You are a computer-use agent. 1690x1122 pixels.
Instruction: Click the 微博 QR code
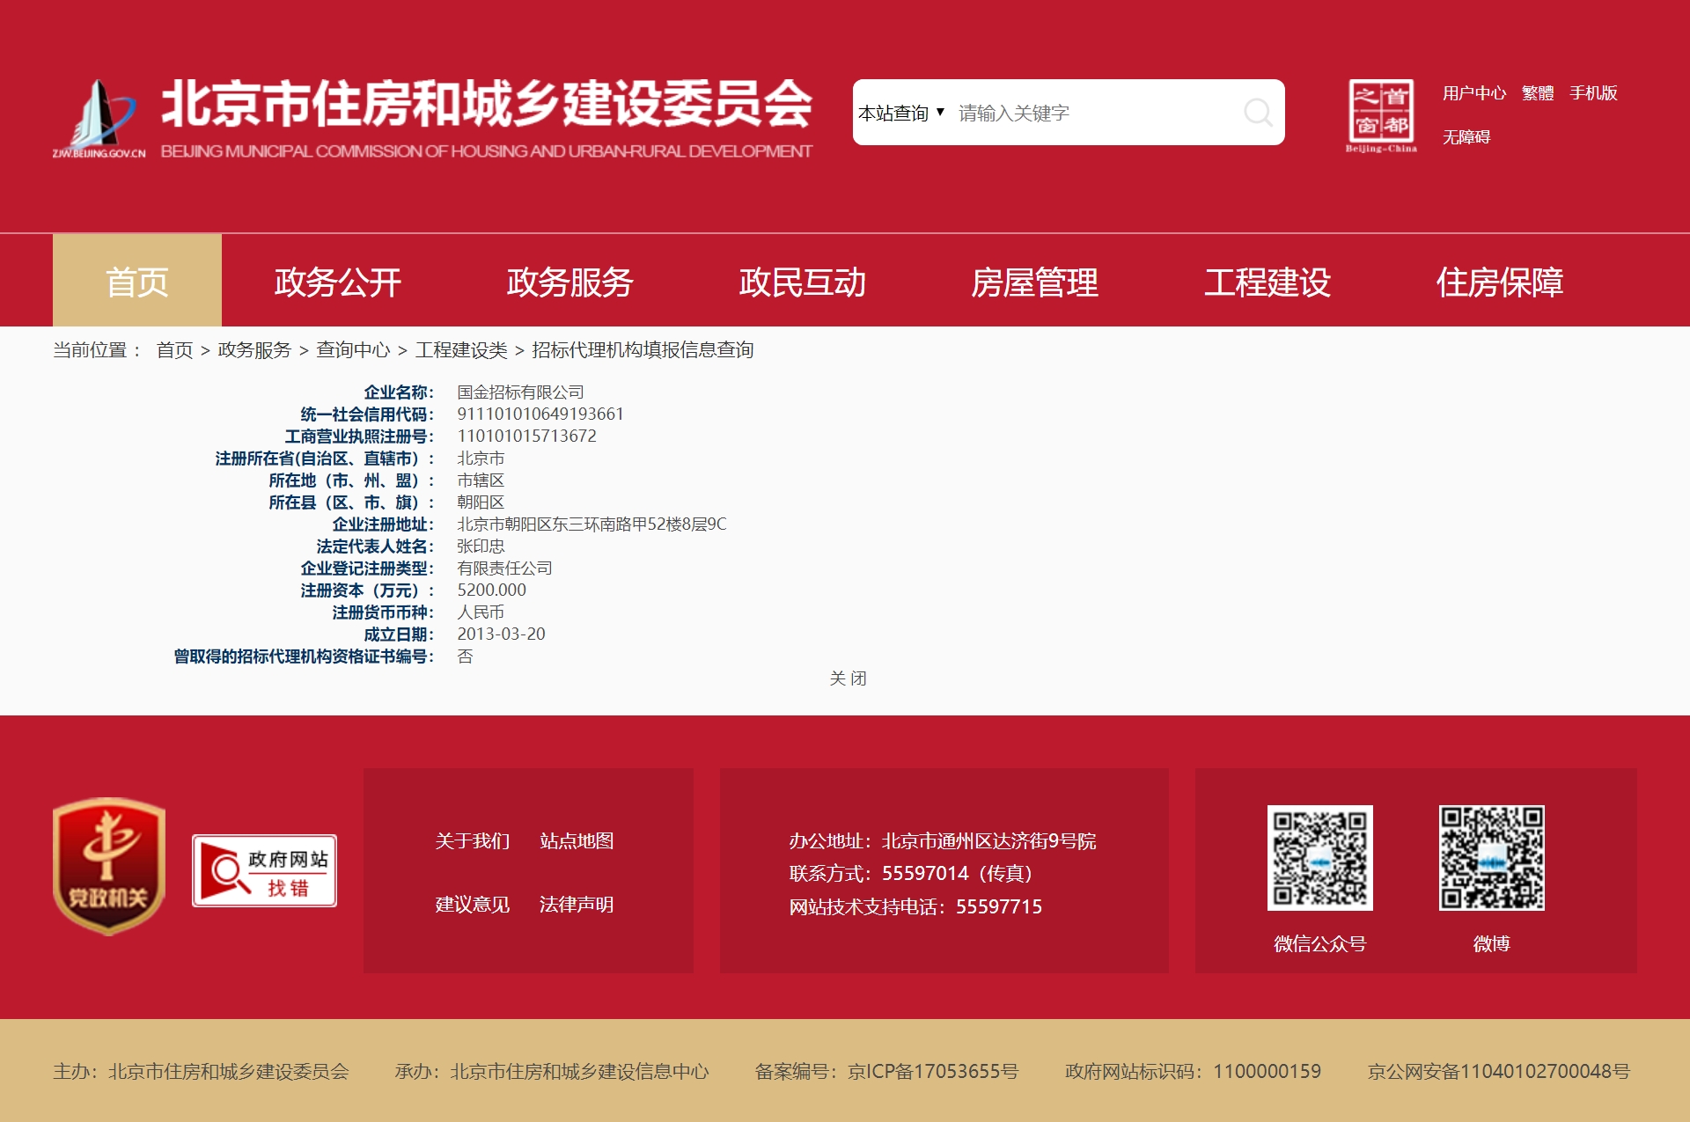point(1491,858)
